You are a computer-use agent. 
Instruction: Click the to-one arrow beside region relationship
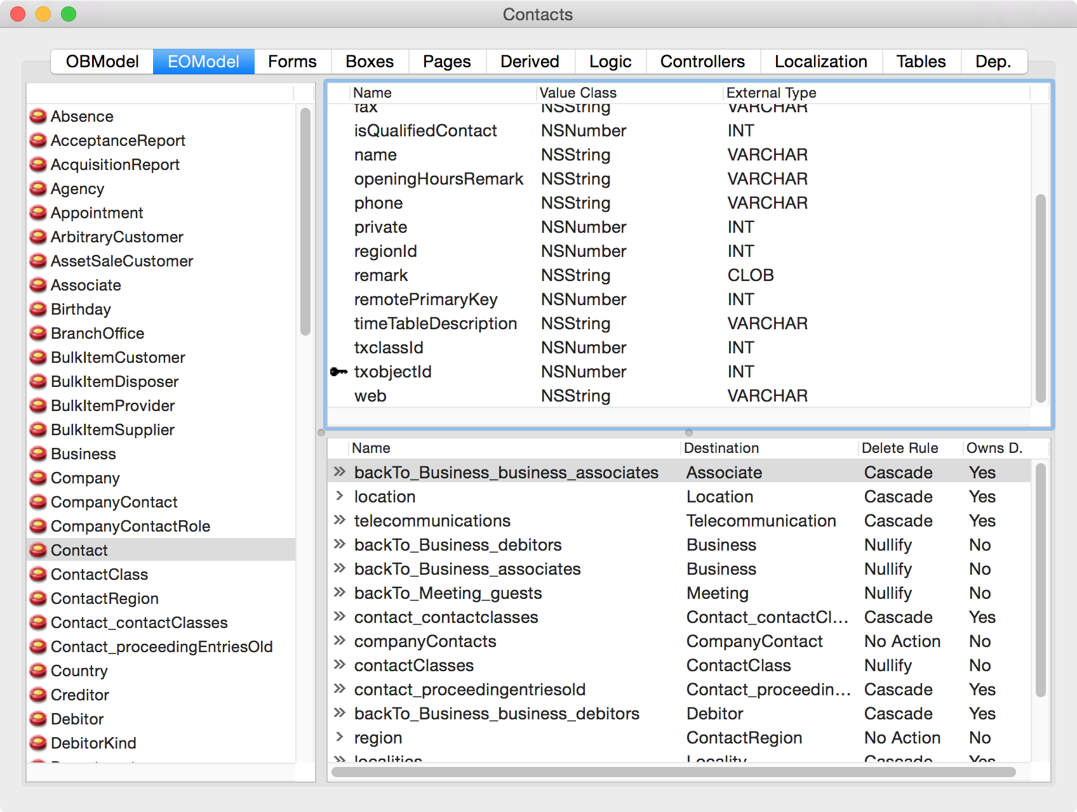pyautogui.click(x=340, y=737)
